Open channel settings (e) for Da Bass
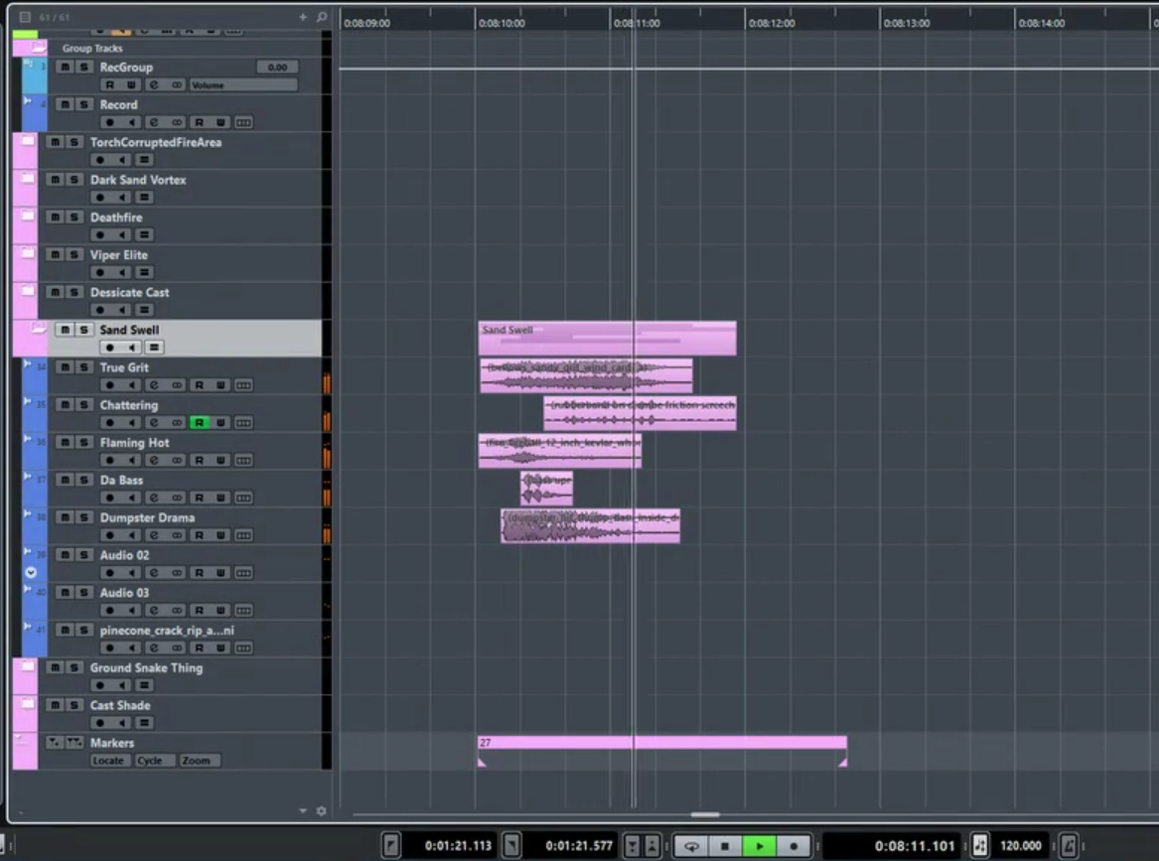 click(x=154, y=499)
